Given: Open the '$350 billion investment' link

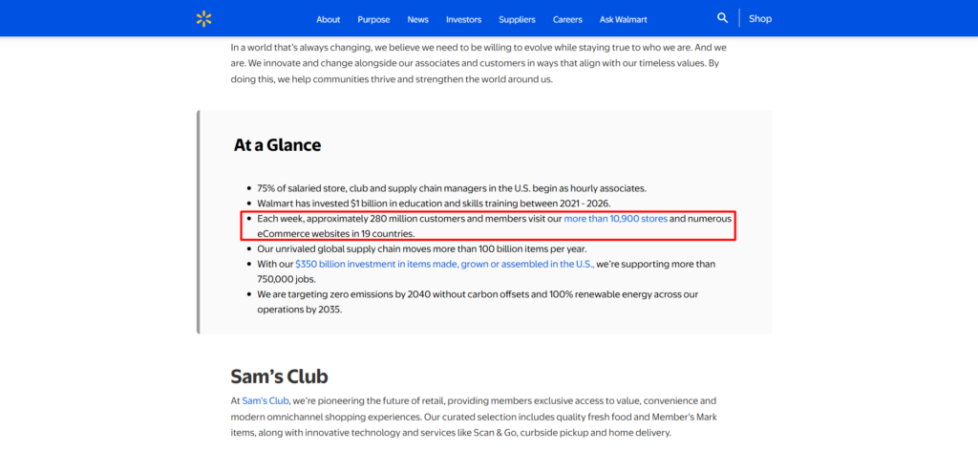Looking at the screenshot, I should tap(445, 264).
